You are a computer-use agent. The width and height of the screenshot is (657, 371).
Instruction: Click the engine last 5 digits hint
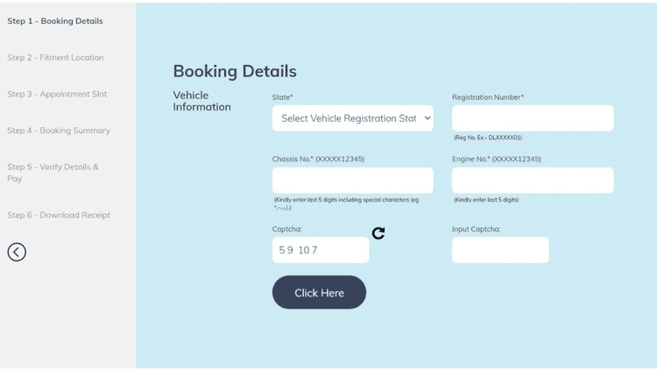click(x=486, y=200)
